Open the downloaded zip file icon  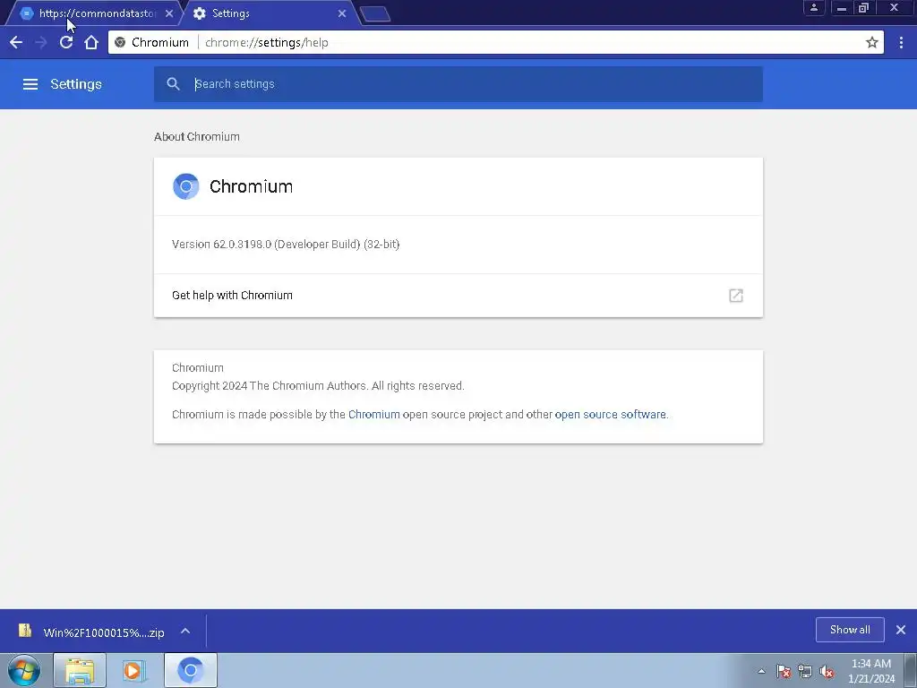click(25, 631)
